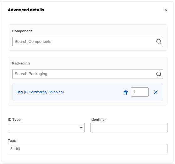This screenshot has width=175, height=164.
Task: Click the + Tag input field
Action: (87, 148)
